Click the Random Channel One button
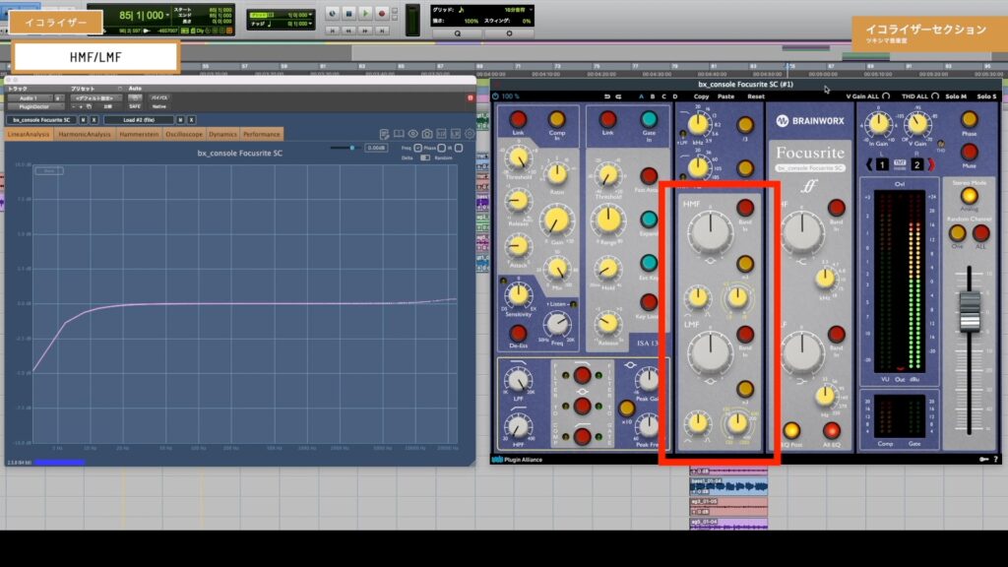This screenshot has width=1008, height=567. pos(957,232)
